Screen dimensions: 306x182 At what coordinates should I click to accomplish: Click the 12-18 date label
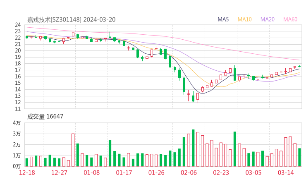point(27,172)
